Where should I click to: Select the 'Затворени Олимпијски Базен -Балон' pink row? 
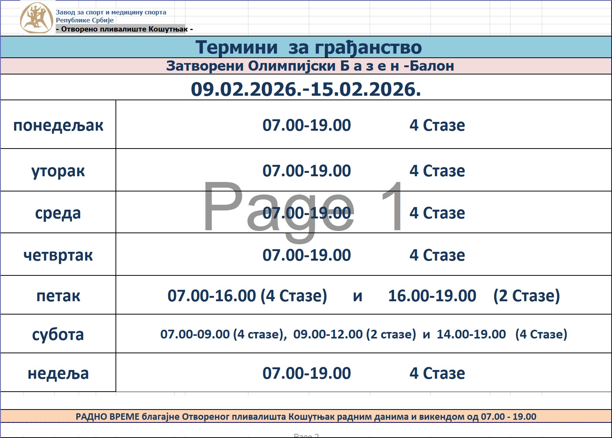[310, 66]
